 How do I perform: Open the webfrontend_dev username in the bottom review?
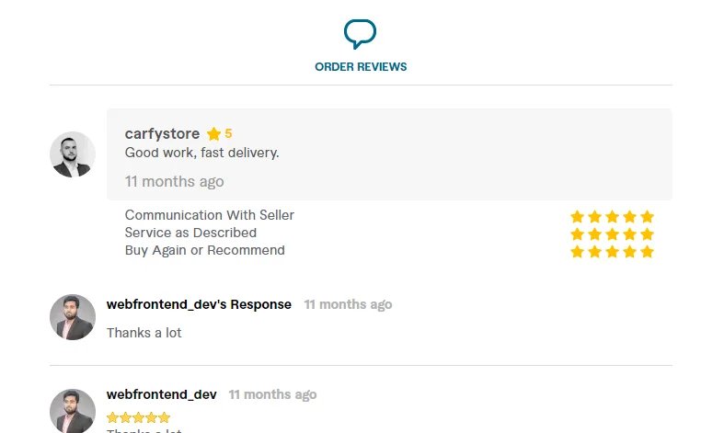point(162,394)
